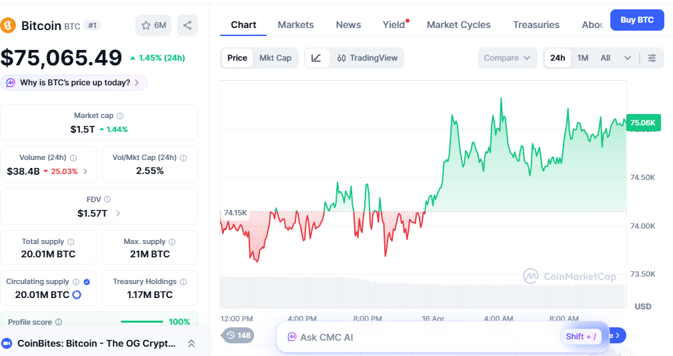Open chart settings sliders icon
Screen dimensions: 673x356
[652, 58]
